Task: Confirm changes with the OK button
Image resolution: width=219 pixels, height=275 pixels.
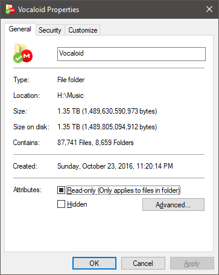Action: point(94,263)
